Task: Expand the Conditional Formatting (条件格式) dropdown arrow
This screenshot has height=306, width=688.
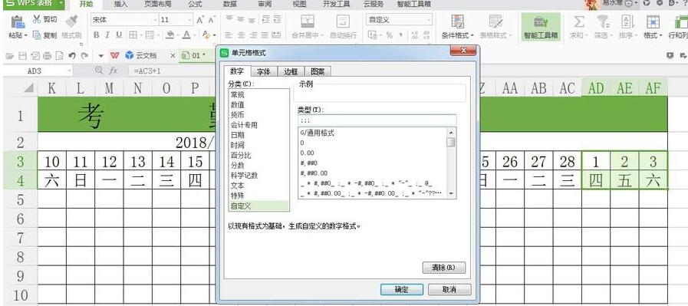Action: [x=472, y=35]
